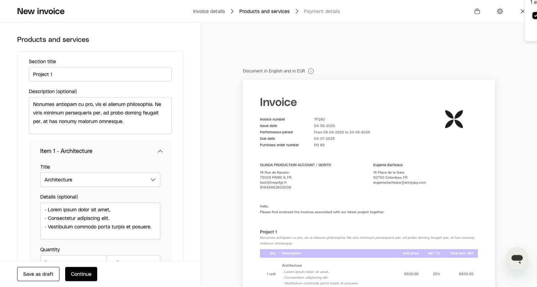The width and height of the screenshot is (537, 287).
Task: Click the Section title field
Action: (100, 74)
